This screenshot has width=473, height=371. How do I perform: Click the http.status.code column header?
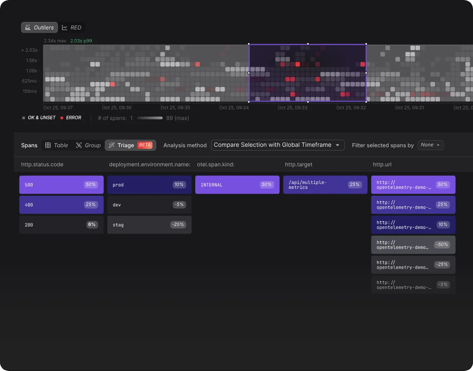[x=42, y=164]
